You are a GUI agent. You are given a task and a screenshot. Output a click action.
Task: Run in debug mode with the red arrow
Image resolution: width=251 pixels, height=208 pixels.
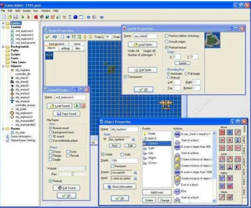(x=29, y=17)
